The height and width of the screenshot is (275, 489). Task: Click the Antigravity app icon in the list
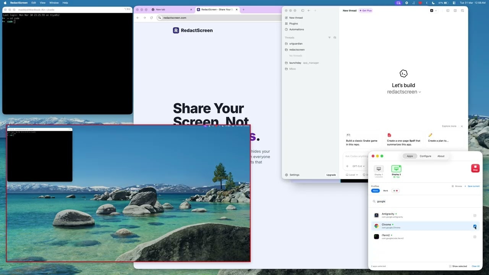point(376,215)
